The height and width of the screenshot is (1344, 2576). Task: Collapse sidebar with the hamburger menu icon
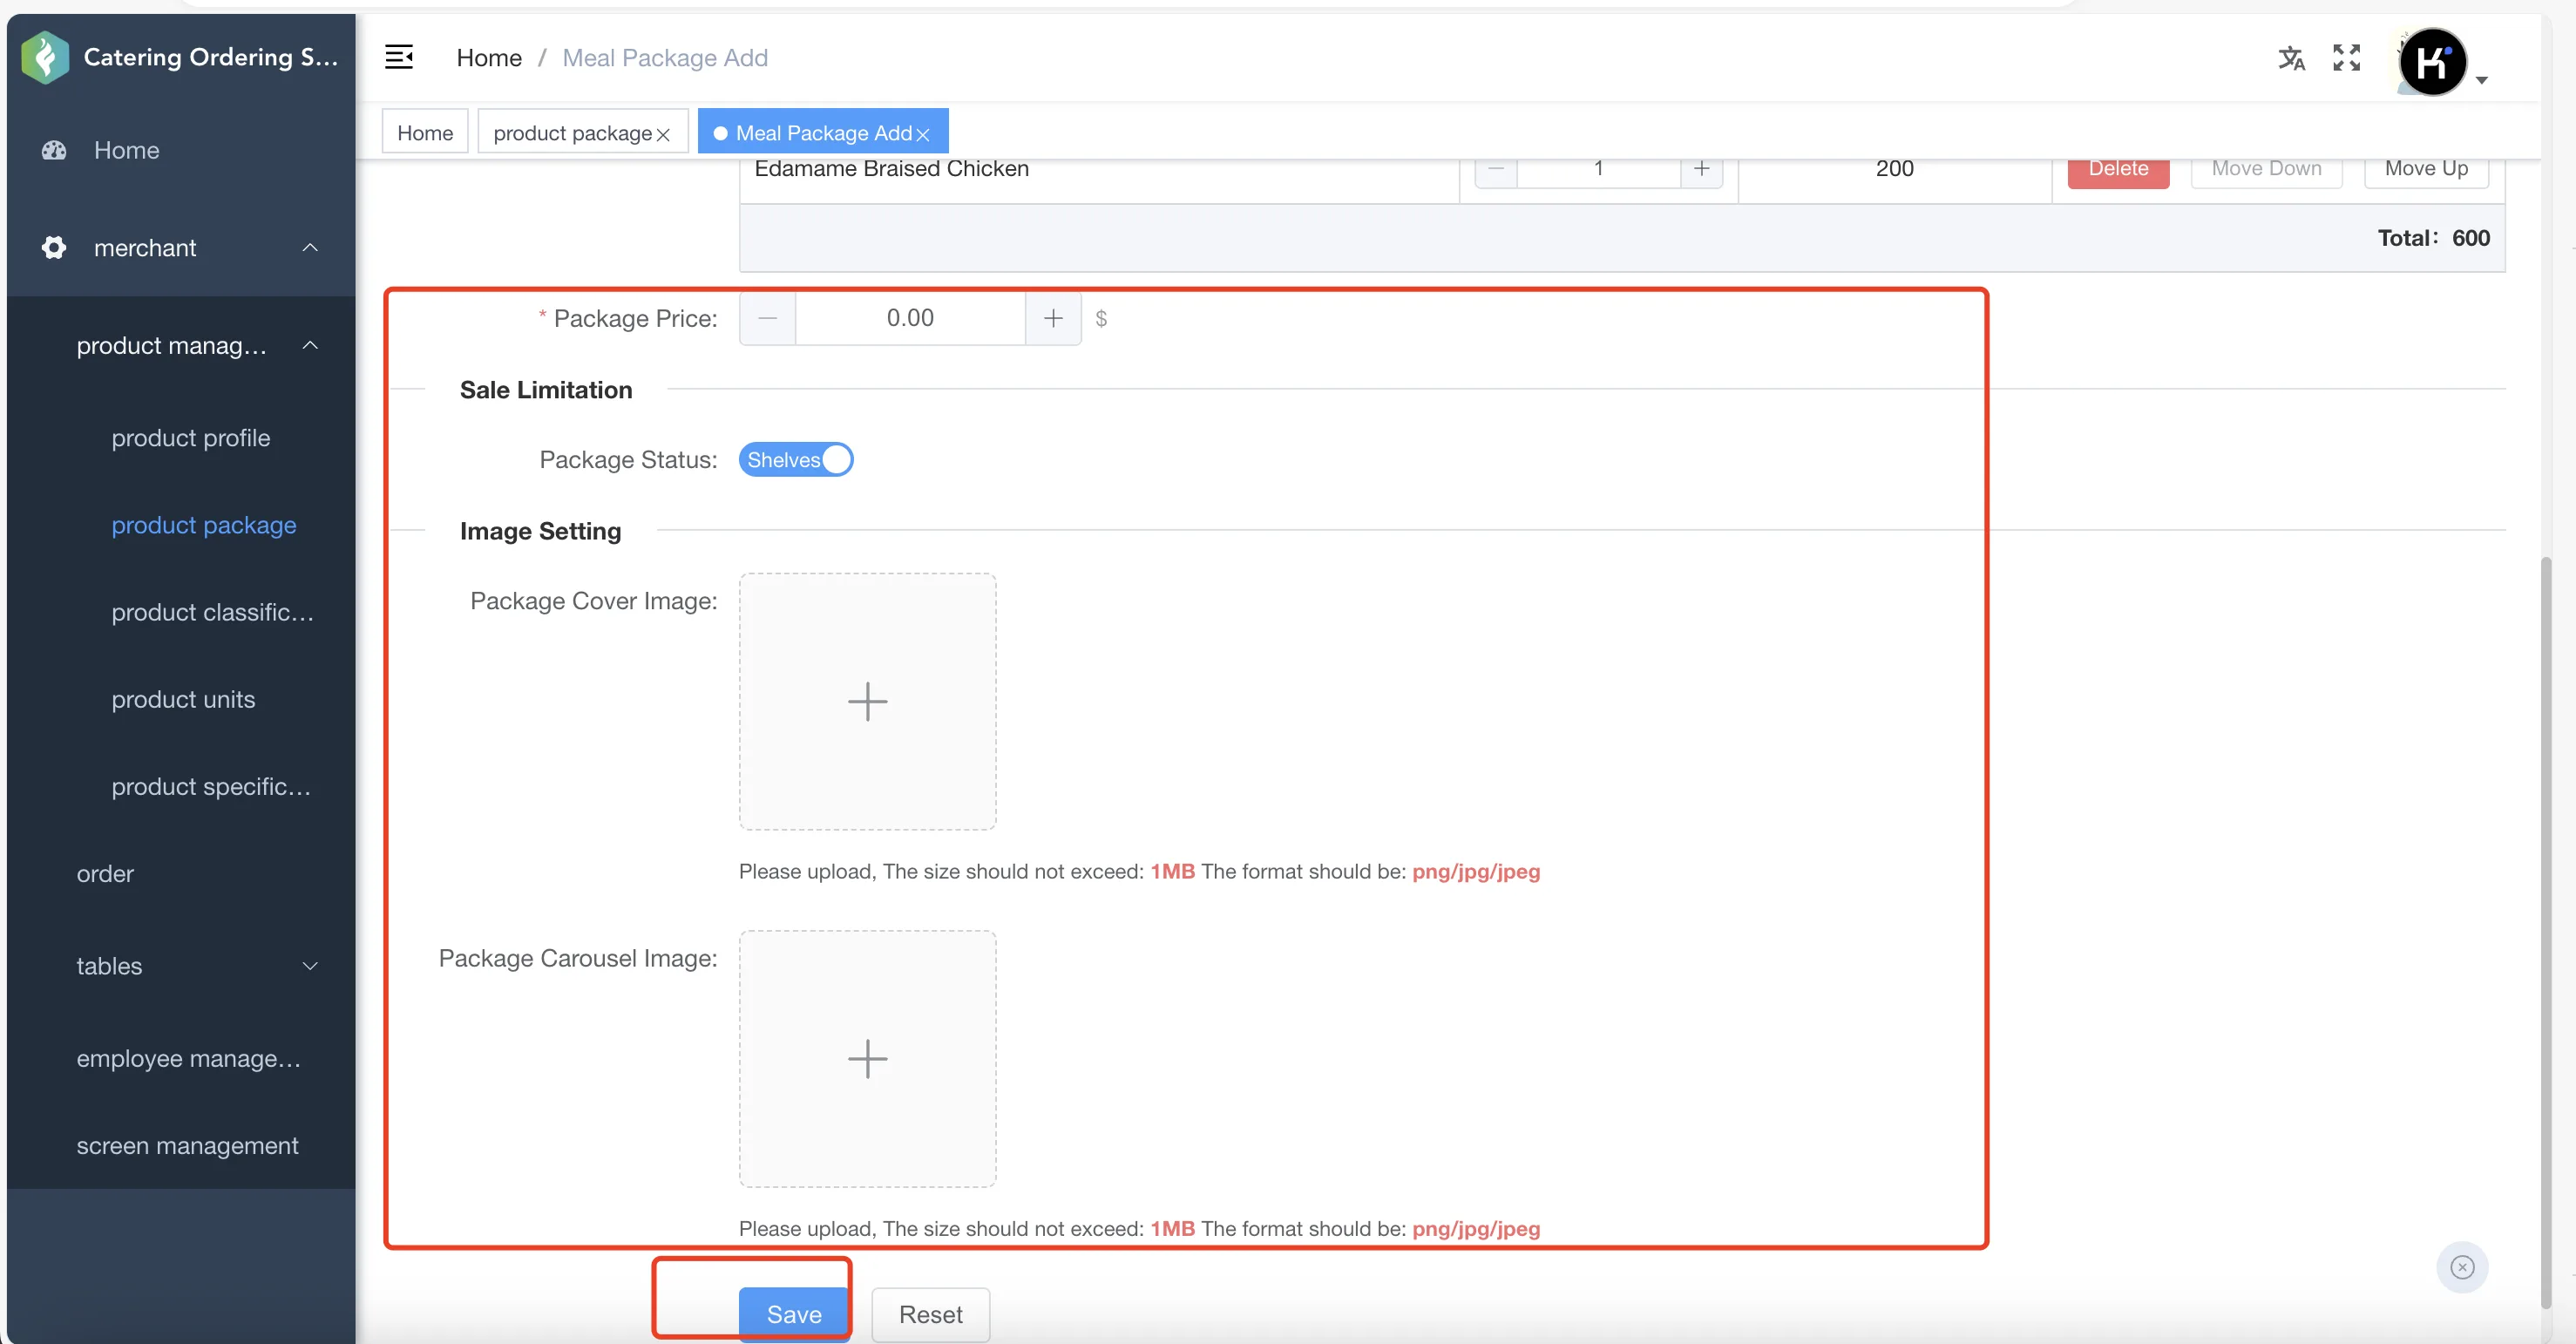(x=399, y=57)
